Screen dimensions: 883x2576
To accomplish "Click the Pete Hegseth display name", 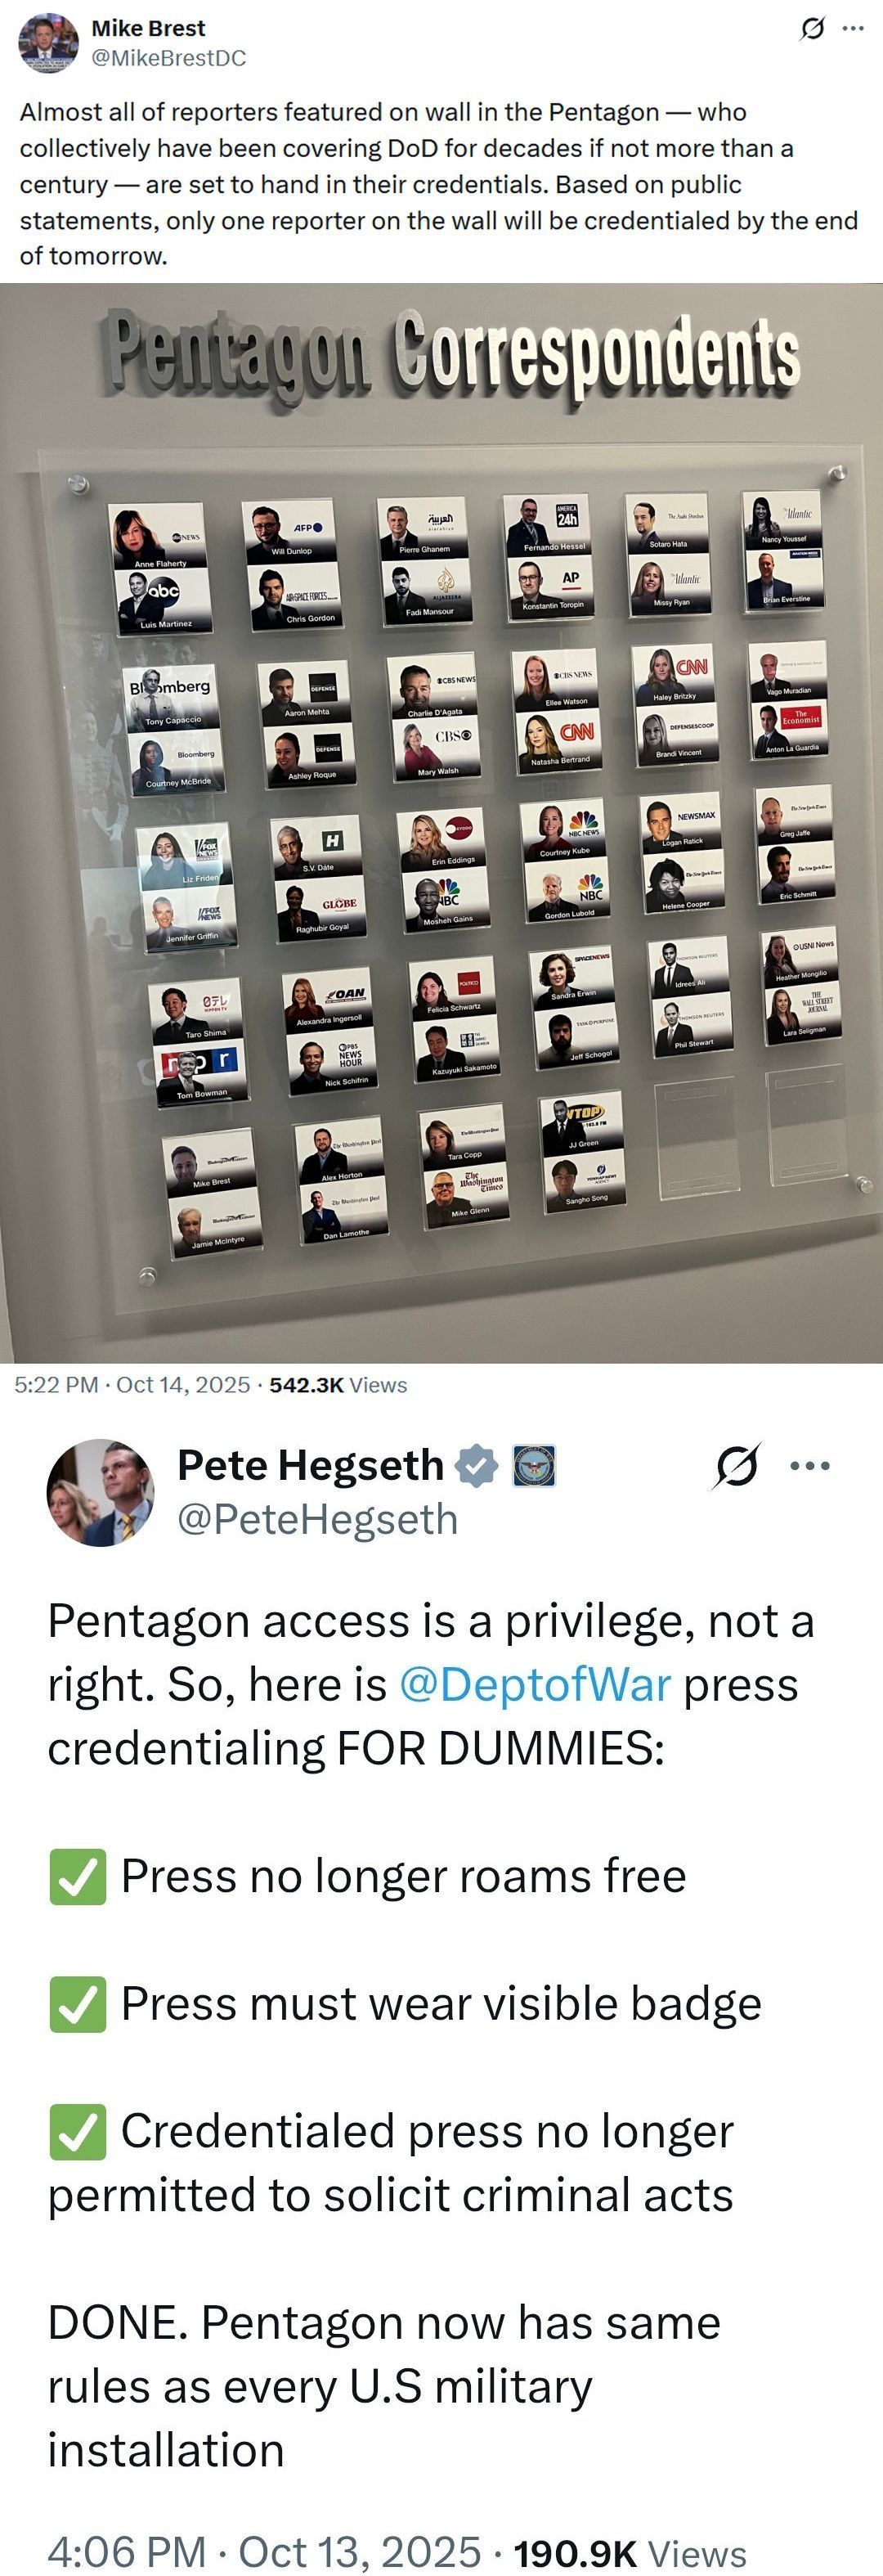I will pos(311,1465).
